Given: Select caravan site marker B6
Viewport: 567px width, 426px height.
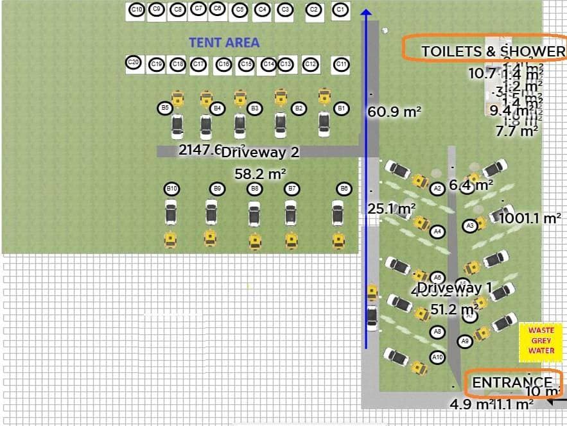Looking at the screenshot, I should pos(344,189).
